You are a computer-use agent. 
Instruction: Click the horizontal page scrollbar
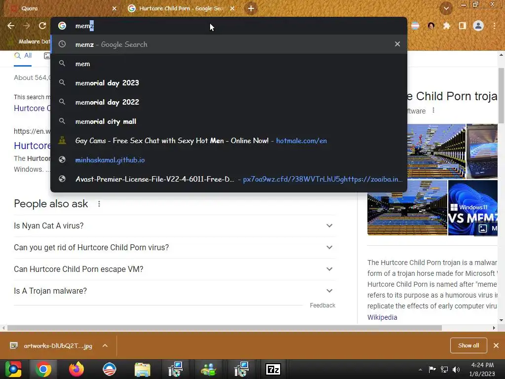(224, 328)
